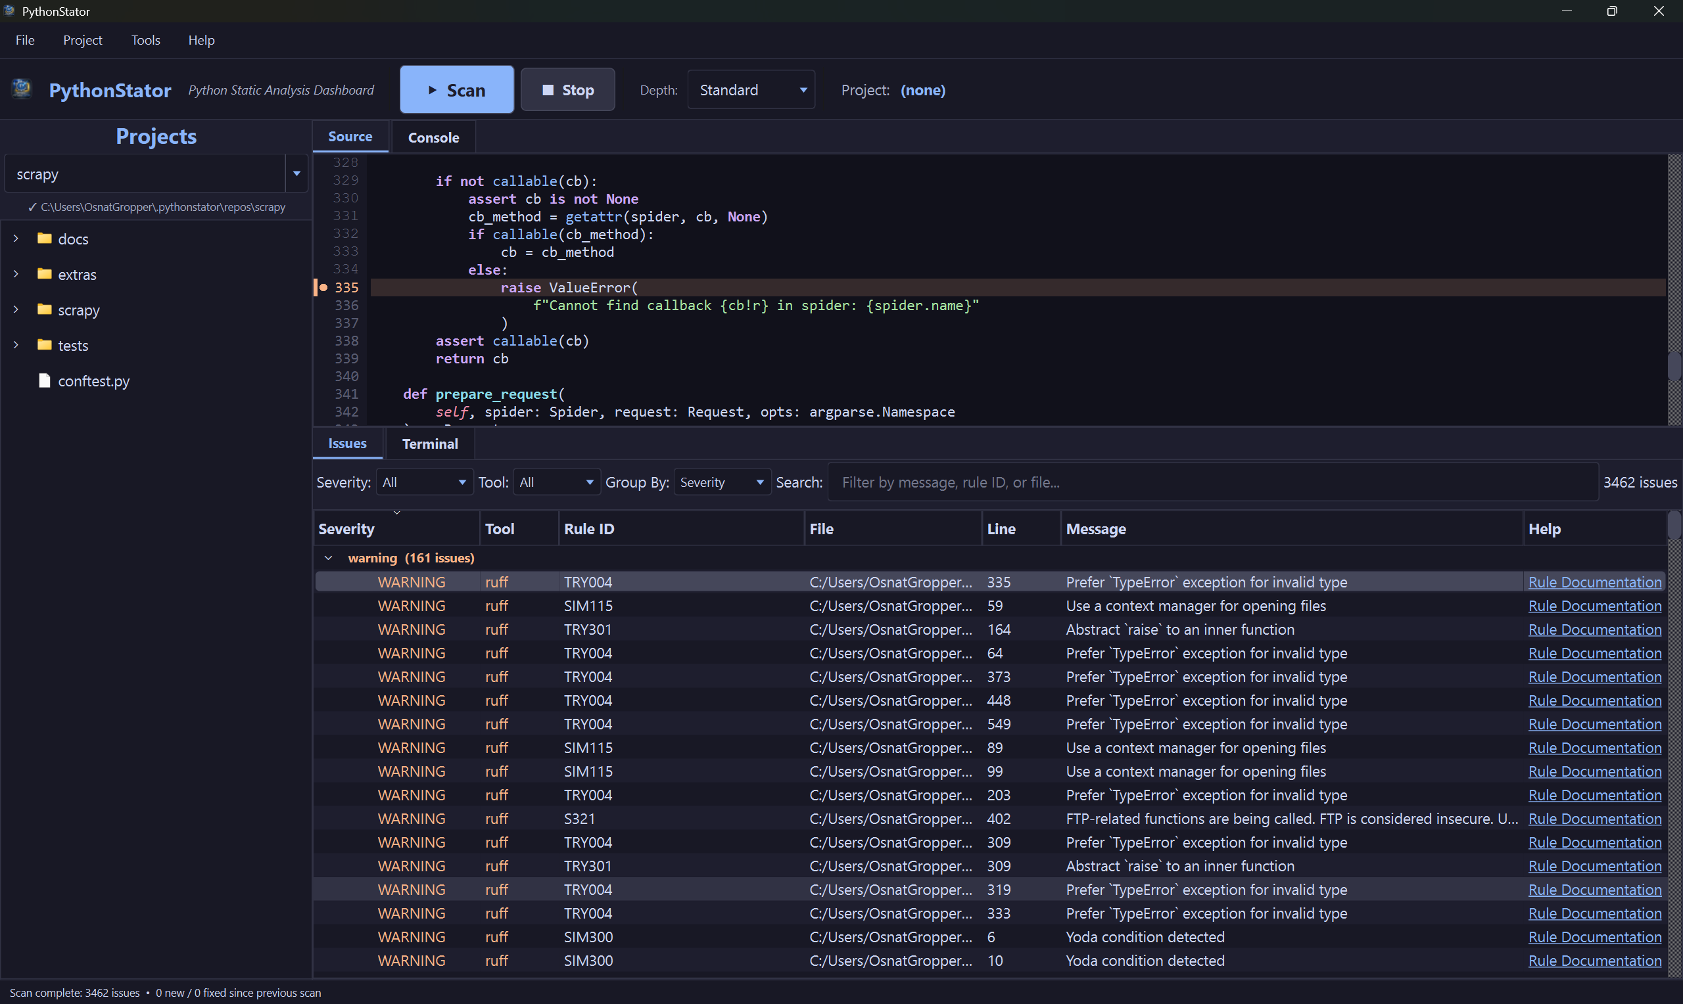This screenshot has width=1683, height=1004.
Task: Sort by the Line column header
Action: pos(1020,529)
